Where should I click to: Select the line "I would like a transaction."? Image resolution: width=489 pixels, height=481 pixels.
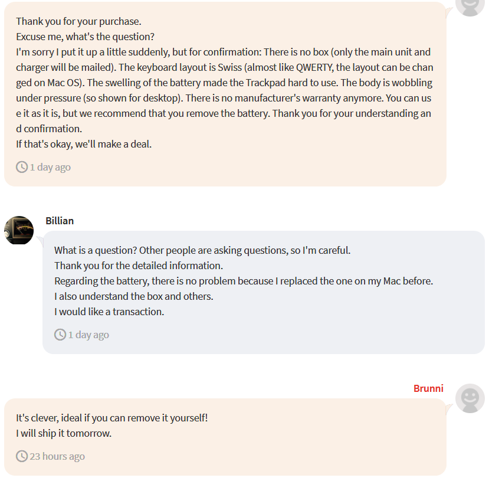pos(109,312)
